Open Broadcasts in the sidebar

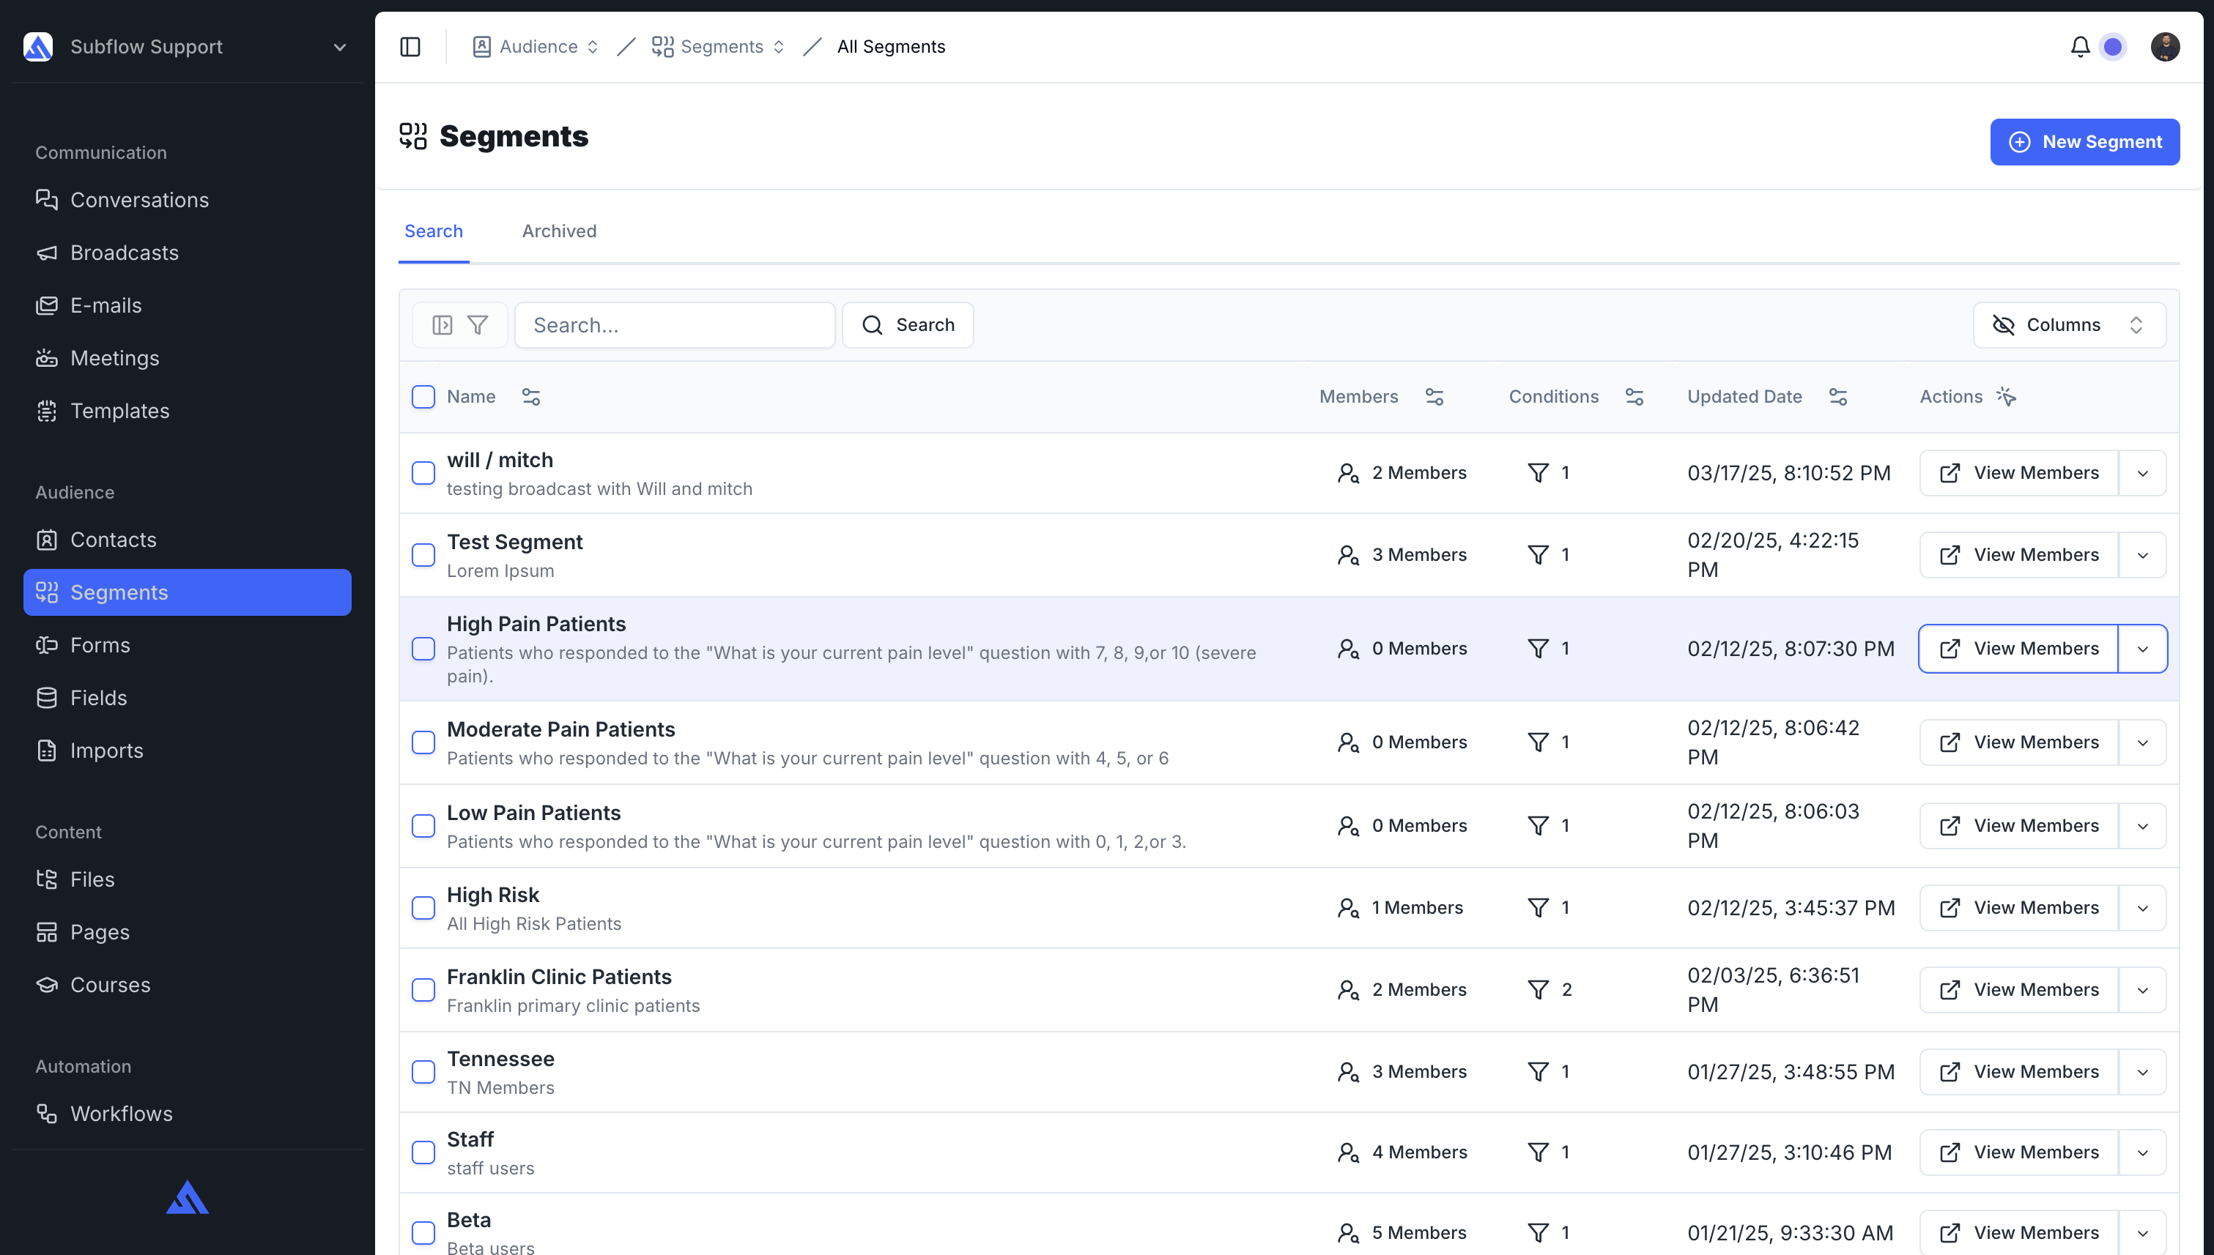[187, 253]
